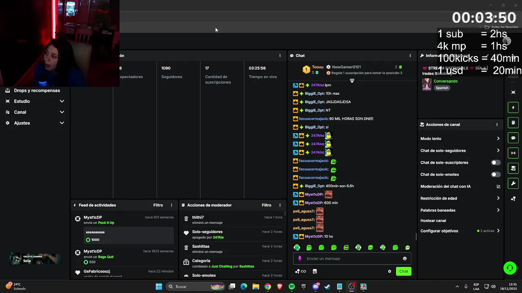Screen dimensions: 522x293
Task: Click inside Enviar un mensaje field
Action: [x=352, y=258]
